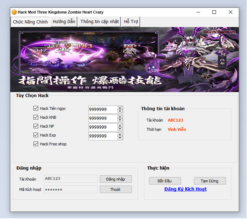Uncheck the Hack Free shop checkbox
This screenshot has width=247, height=219.
36,144
